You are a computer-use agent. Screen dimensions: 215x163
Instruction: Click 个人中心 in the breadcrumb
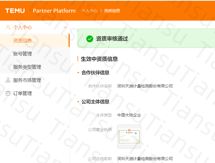89,11
